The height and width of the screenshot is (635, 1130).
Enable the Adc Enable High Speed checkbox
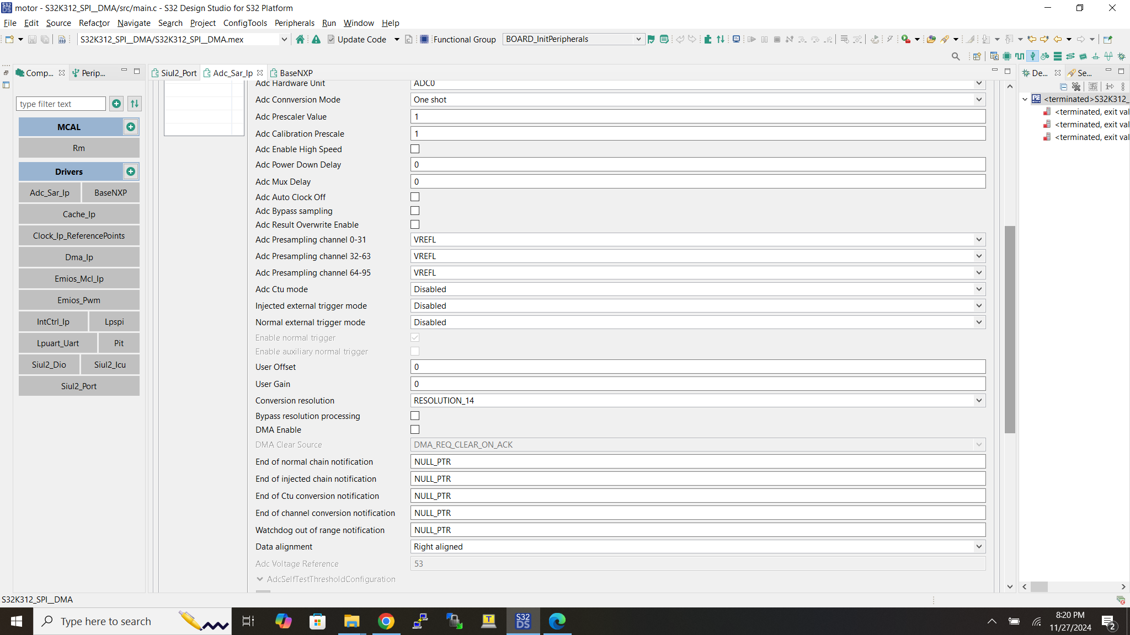tap(414, 149)
